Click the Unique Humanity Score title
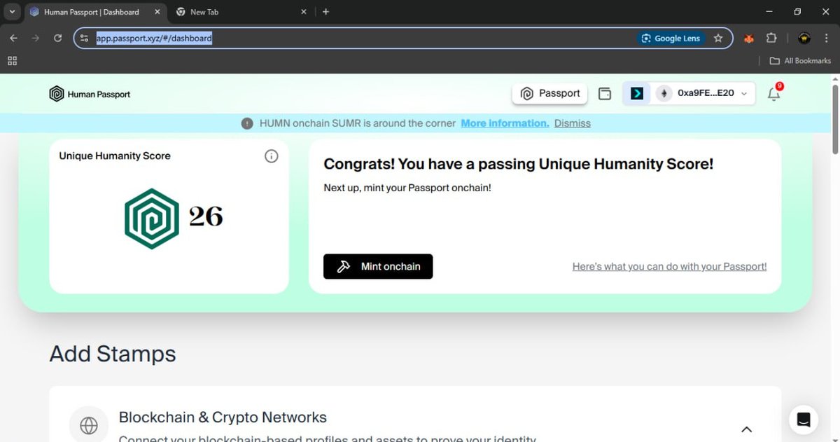 click(115, 156)
